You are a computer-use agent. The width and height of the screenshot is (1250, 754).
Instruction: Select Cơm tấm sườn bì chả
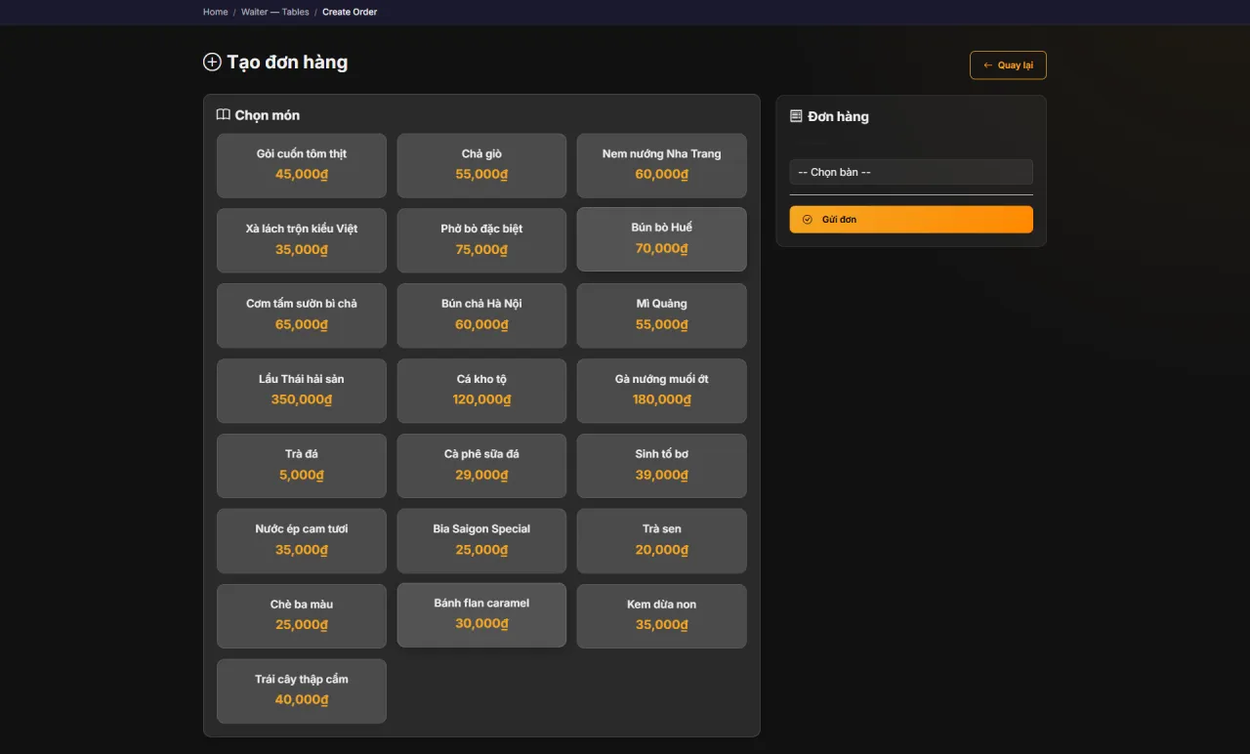click(x=302, y=315)
